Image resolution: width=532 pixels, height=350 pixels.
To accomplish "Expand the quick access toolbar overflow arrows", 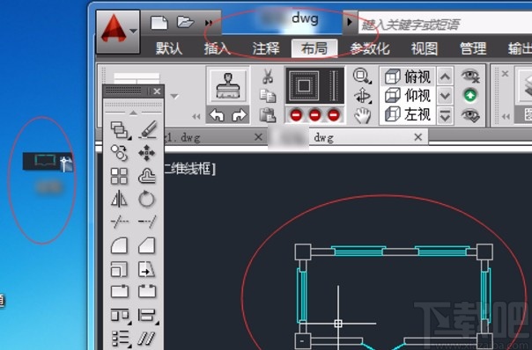I will [209, 23].
